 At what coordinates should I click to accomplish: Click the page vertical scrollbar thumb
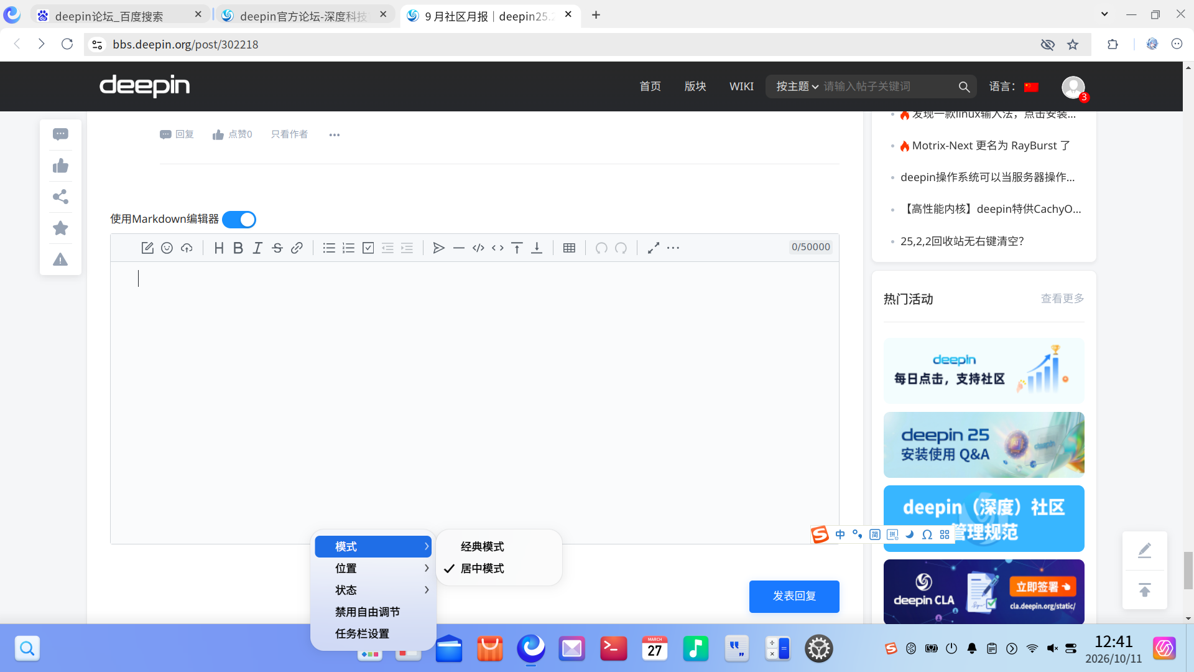pyautogui.click(x=1188, y=570)
